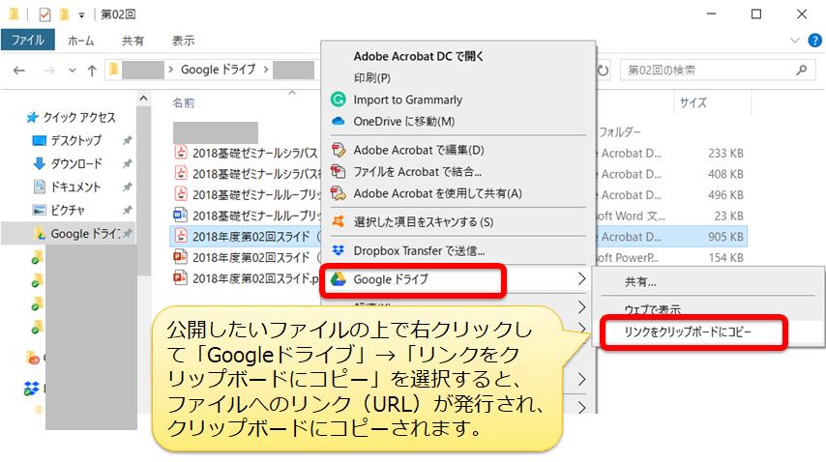Click the Word icon of the 23 KB file

point(180,215)
